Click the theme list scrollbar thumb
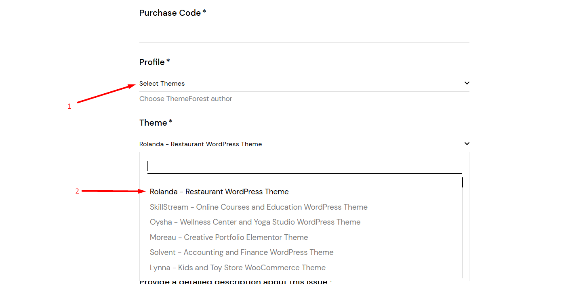568x284 pixels. (x=463, y=183)
